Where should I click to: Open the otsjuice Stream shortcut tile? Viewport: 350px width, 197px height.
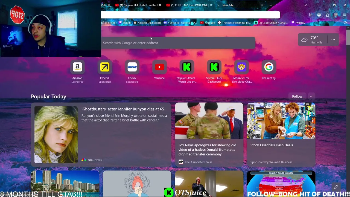187,67
